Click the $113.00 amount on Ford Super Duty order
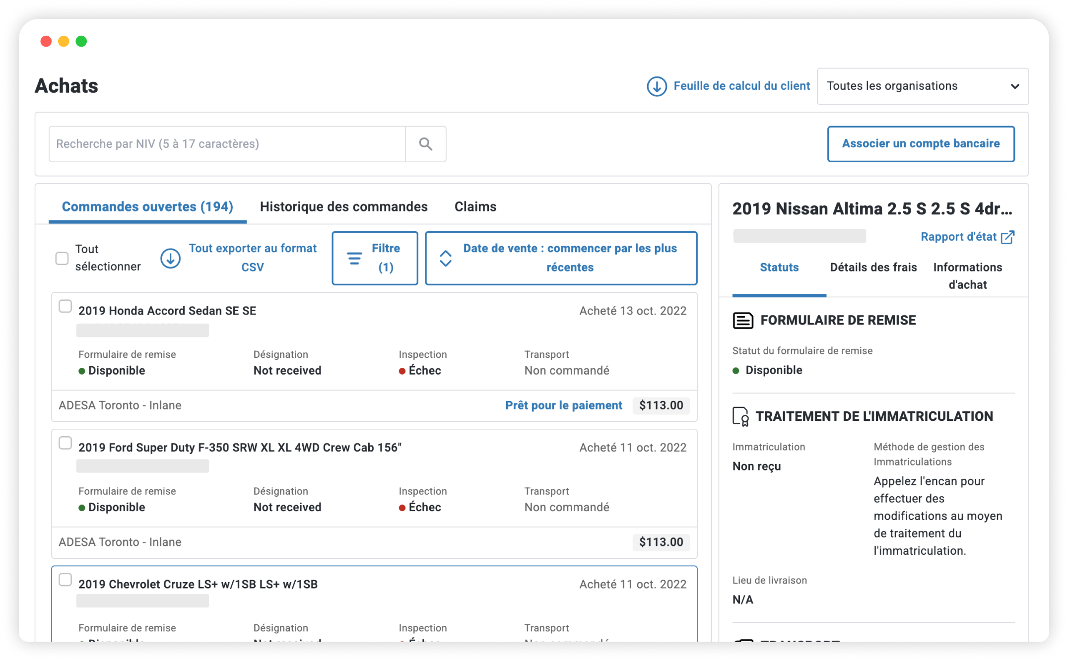 (x=661, y=542)
